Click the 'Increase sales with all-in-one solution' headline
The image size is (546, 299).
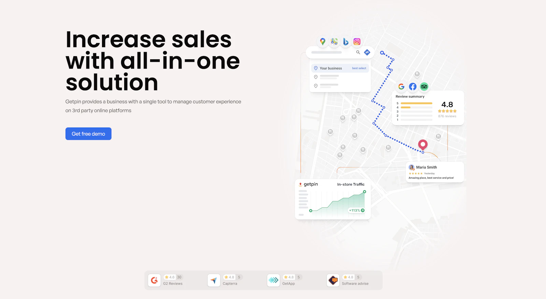click(x=153, y=61)
